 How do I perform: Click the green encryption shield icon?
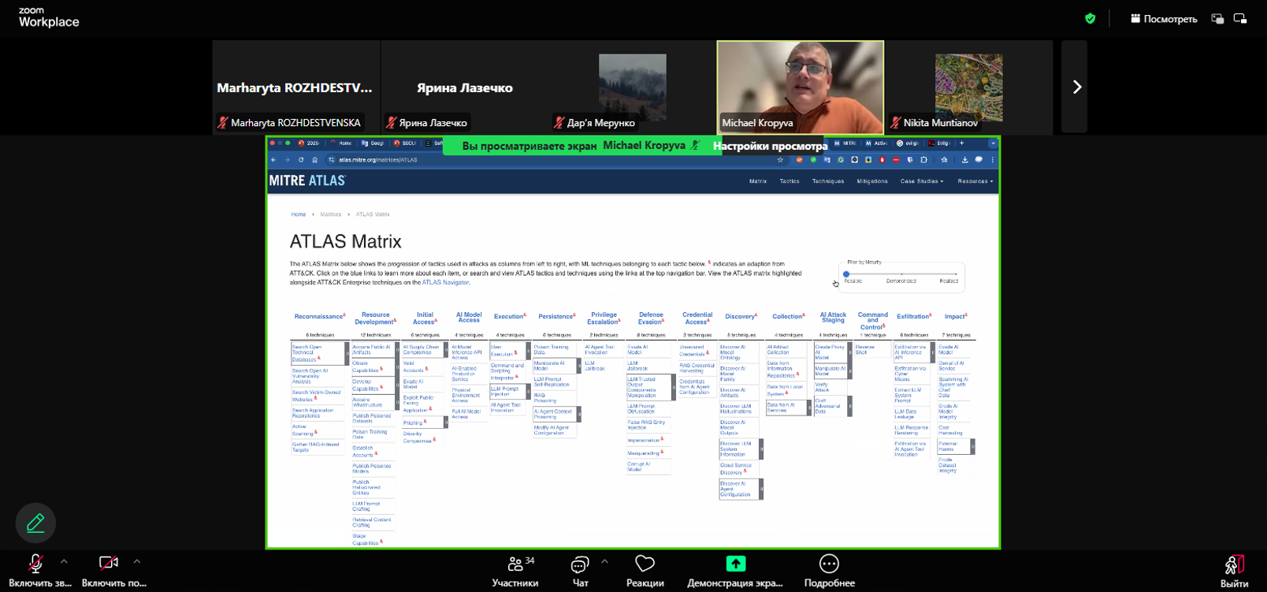click(x=1091, y=19)
